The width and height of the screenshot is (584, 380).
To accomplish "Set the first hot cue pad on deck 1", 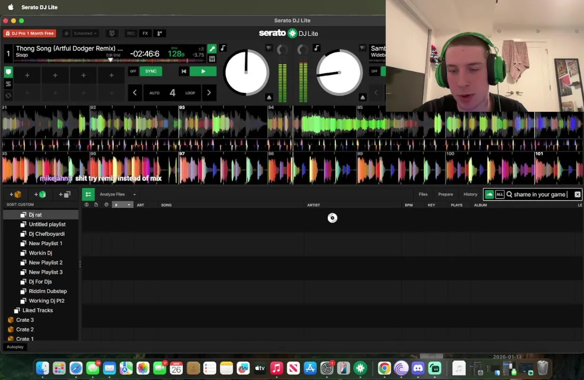I will [x=27, y=75].
